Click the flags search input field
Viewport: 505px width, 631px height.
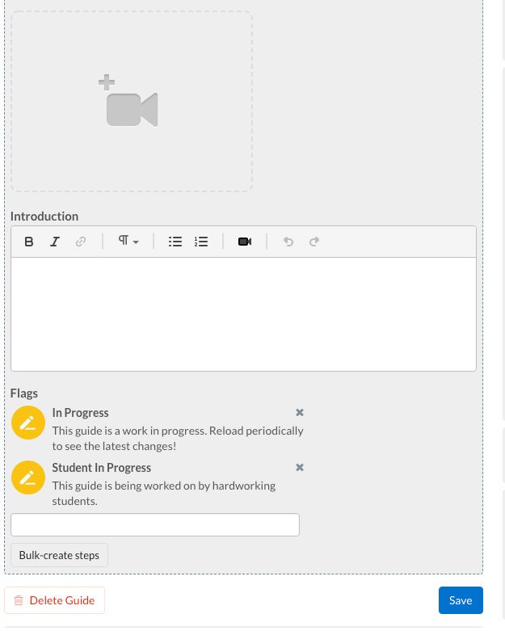pos(155,525)
